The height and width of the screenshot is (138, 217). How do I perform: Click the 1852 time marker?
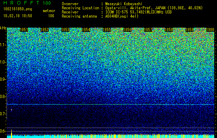45,30
